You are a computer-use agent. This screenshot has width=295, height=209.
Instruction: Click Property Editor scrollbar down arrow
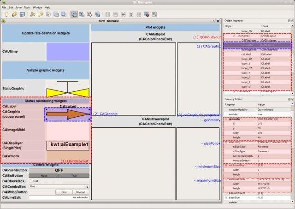pyautogui.click(x=293, y=202)
